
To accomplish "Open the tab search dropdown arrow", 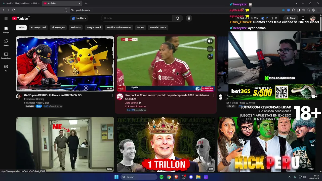I will tap(297, 3).
